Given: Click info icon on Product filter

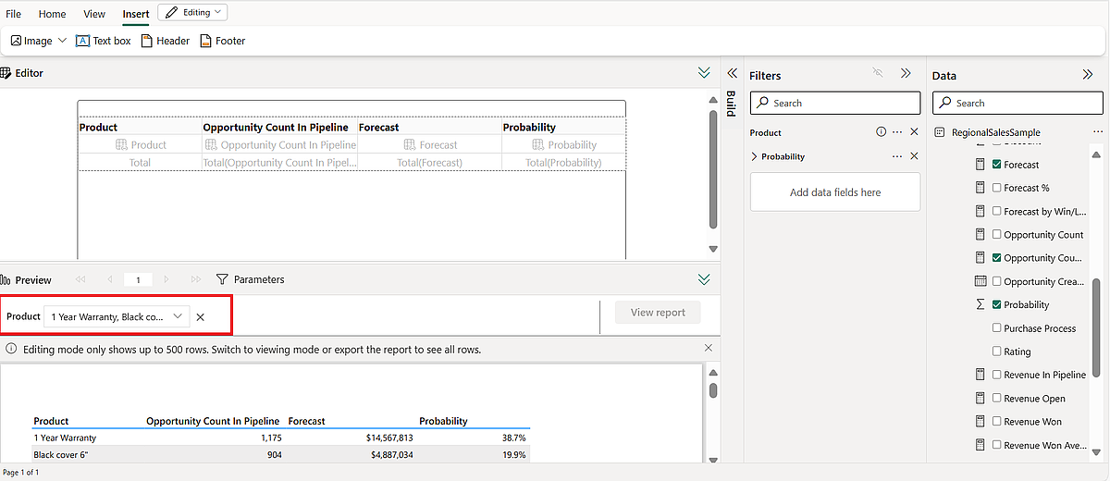Looking at the screenshot, I should (x=881, y=132).
